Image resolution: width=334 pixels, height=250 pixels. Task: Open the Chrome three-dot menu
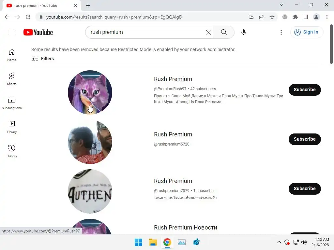327,17
